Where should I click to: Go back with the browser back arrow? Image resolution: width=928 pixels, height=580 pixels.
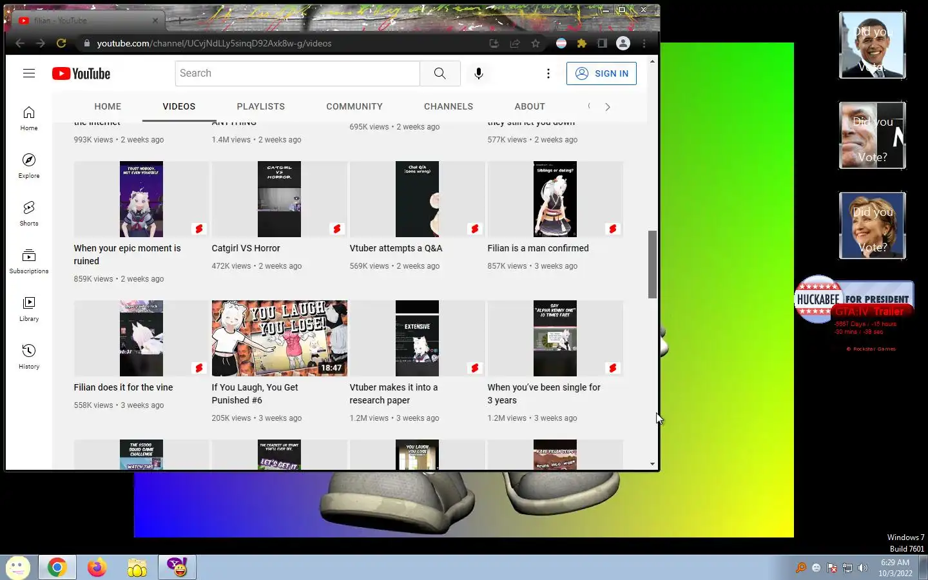pos(20,43)
